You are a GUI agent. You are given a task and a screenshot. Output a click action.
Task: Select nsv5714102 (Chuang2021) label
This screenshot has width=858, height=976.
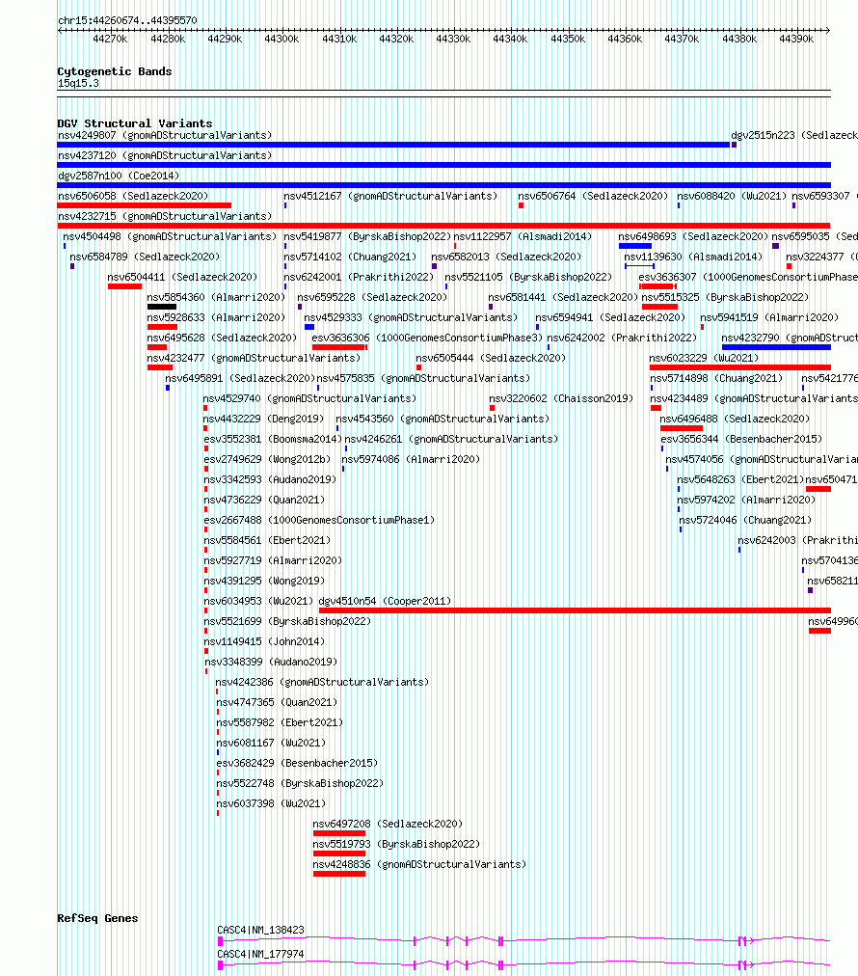click(x=350, y=258)
